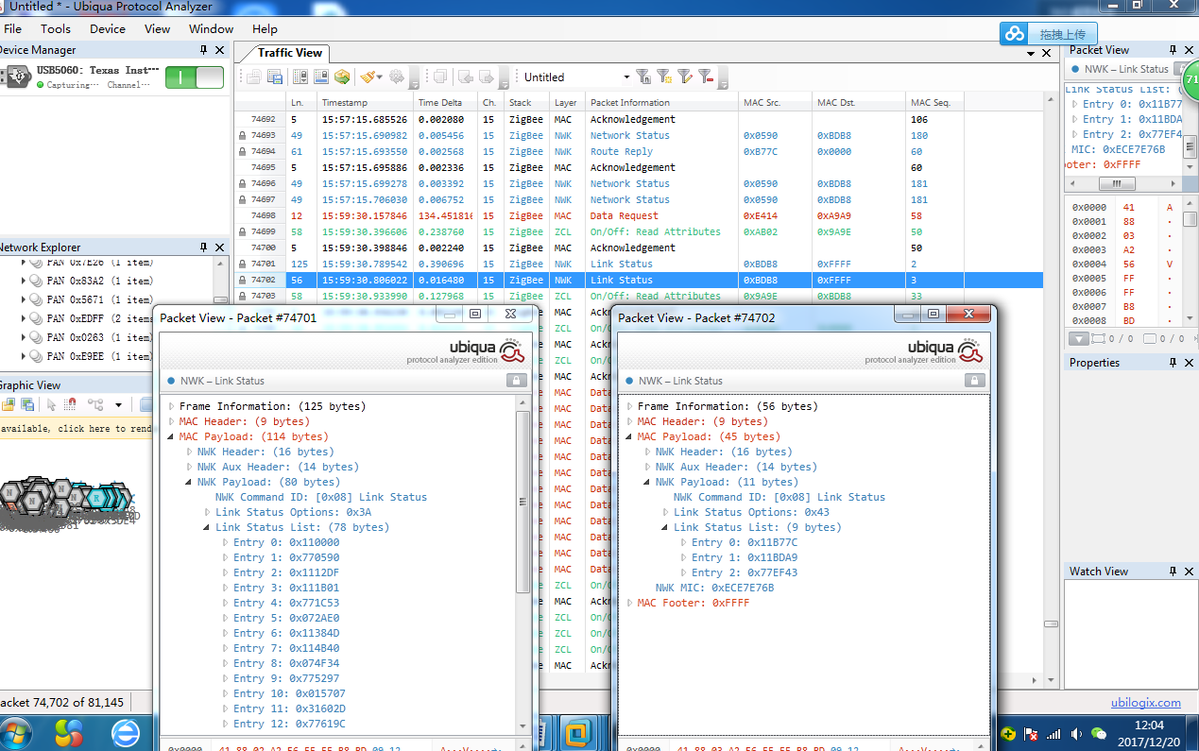
Task: Select packet 74694 Route Reply row
Action: [x=639, y=151]
